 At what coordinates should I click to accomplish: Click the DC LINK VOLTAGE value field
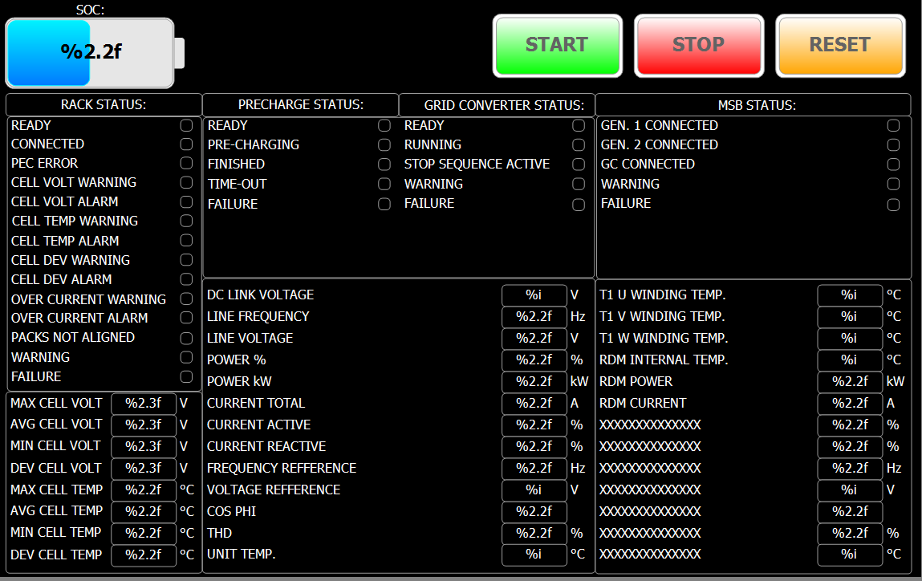pos(534,295)
